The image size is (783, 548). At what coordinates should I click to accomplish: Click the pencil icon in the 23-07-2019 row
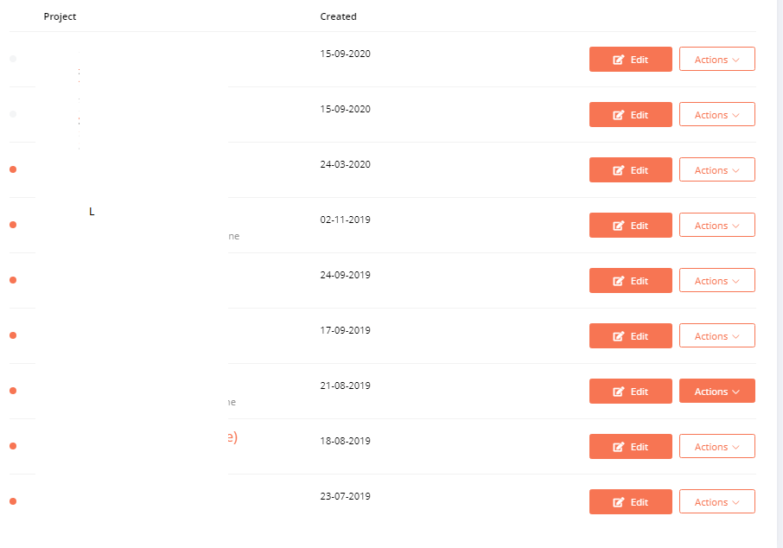pyautogui.click(x=618, y=502)
